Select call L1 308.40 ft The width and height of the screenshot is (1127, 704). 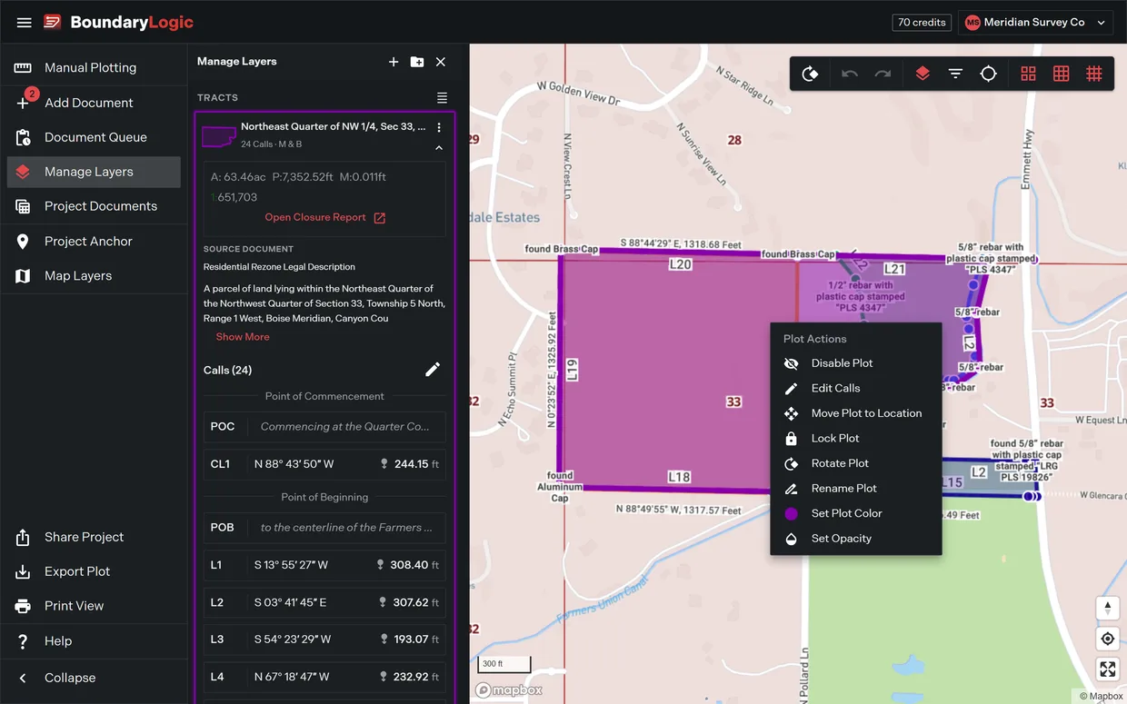coord(324,565)
